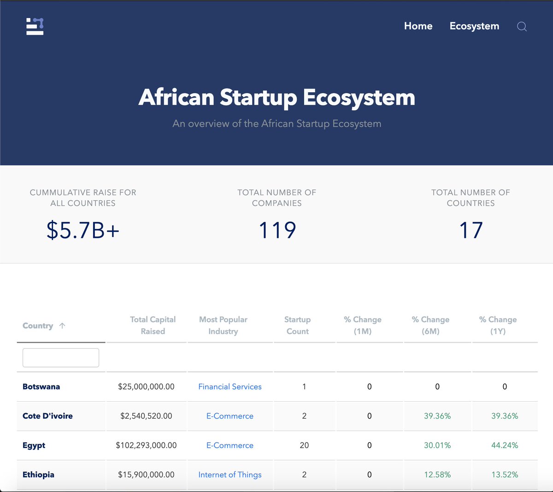Open Internet of Things link for Ethiopia
The width and height of the screenshot is (553, 492).
[x=230, y=474]
